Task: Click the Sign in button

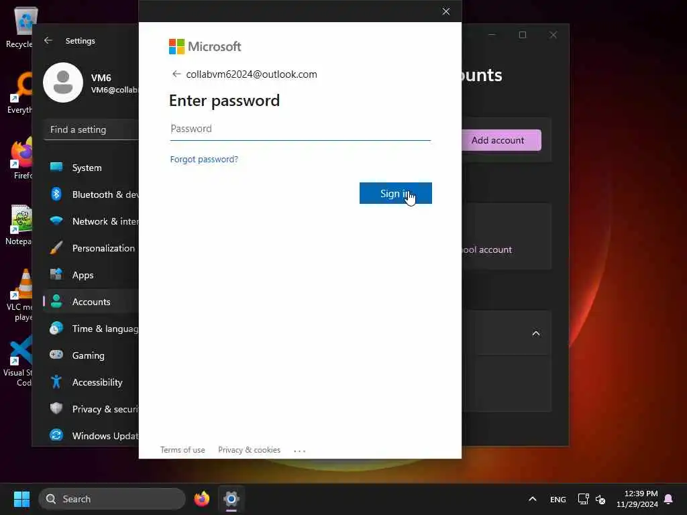Action: click(395, 193)
